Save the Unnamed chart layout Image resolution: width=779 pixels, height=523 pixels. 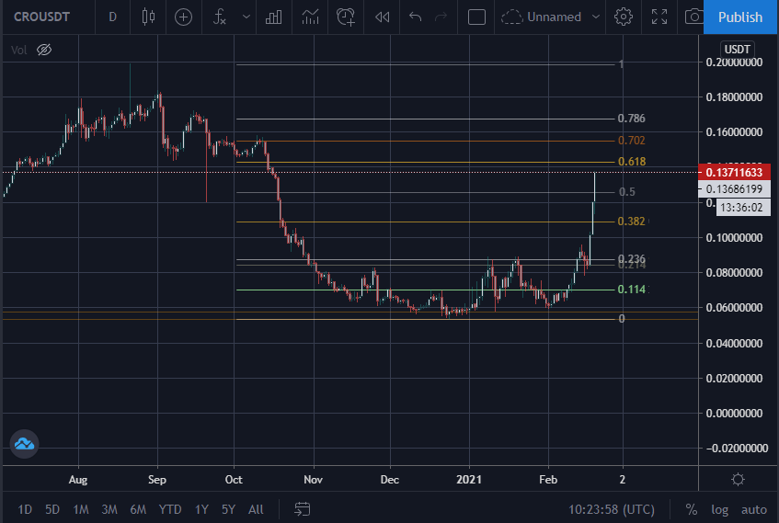(x=541, y=17)
